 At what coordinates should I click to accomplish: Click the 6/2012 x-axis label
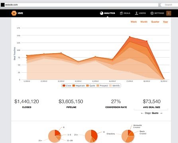pos(112,81)
